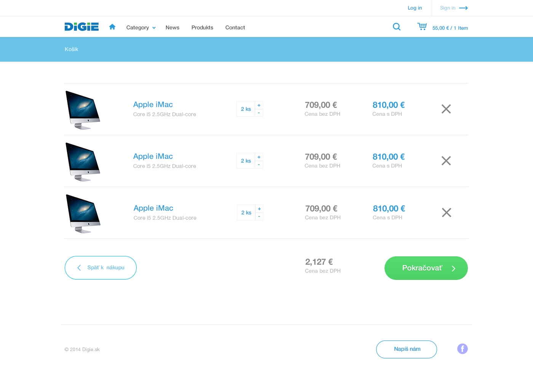Open the Contact menu item
This screenshot has height=374, width=533.
[x=235, y=27]
